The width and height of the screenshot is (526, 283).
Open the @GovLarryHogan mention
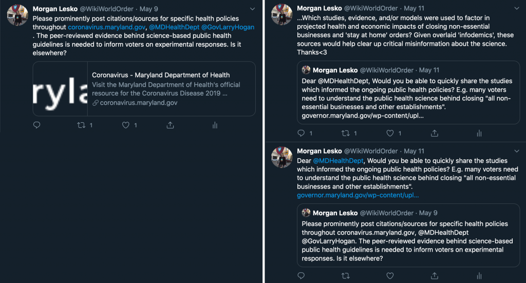228,27
